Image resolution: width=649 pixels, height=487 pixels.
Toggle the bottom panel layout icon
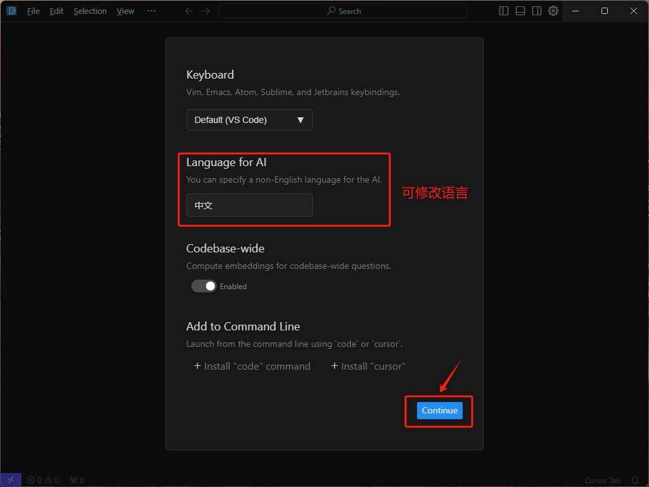coord(520,11)
